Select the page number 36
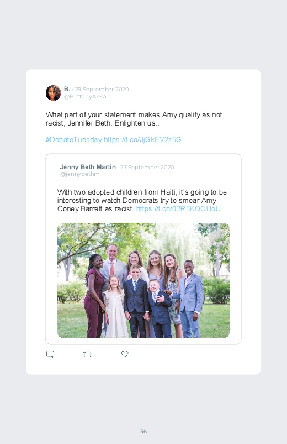This screenshot has height=444, width=287. pos(143,431)
